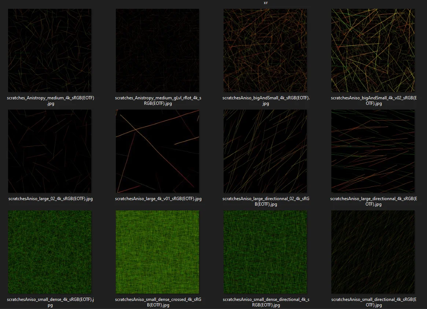Image resolution: width=427 pixels, height=309 pixels.
Task: Select the scratchesAniso_large_4k_v01 filename label
Action: point(157,199)
